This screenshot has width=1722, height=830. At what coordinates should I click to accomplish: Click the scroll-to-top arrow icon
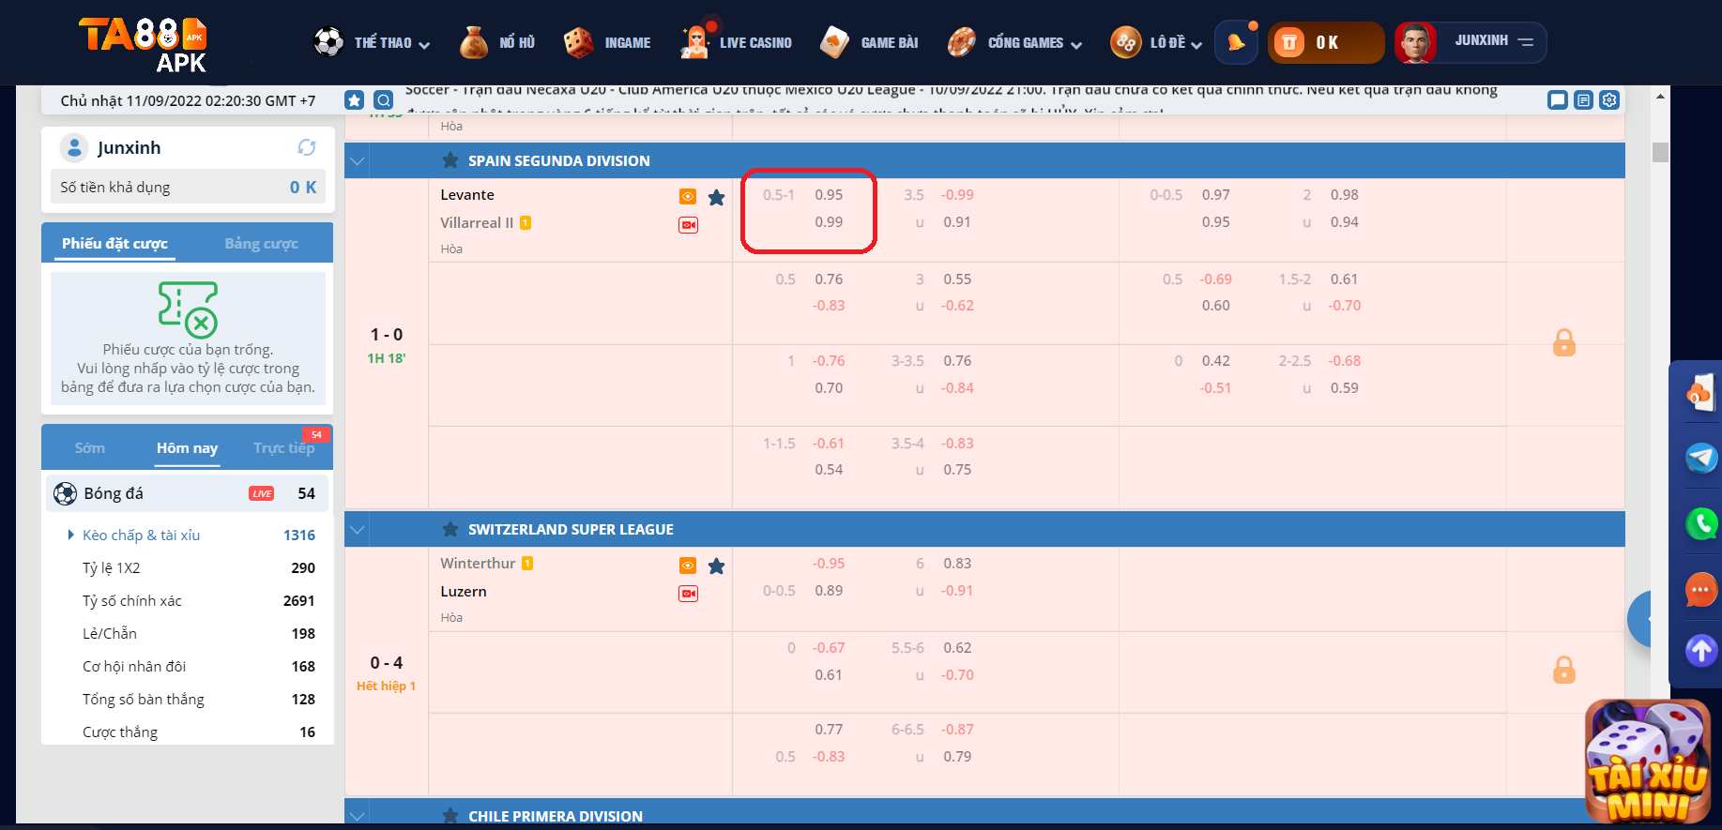pyautogui.click(x=1700, y=650)
